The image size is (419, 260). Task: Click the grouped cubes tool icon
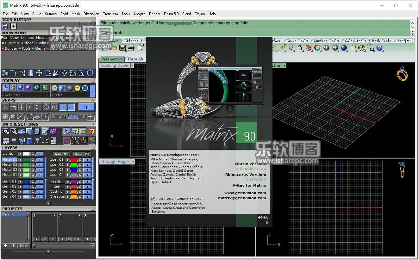tap(5, 73)
